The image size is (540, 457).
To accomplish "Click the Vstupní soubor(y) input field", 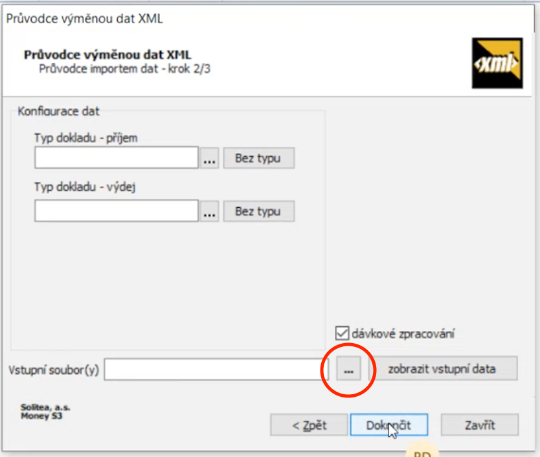I will [216, 369].
